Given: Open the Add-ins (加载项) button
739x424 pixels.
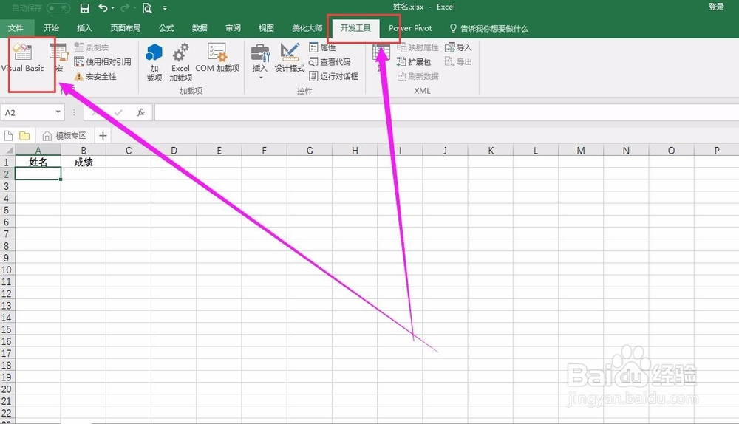Looking at the screenshot, I should coord(154,62).
